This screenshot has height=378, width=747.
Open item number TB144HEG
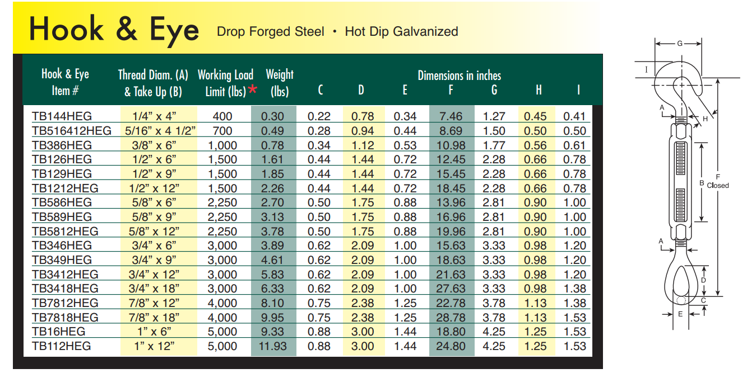[x=62, y=116]
